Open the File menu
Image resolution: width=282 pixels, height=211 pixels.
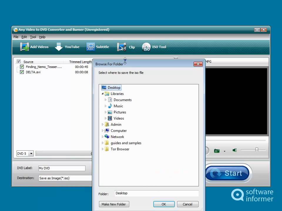tap(16, 37)
